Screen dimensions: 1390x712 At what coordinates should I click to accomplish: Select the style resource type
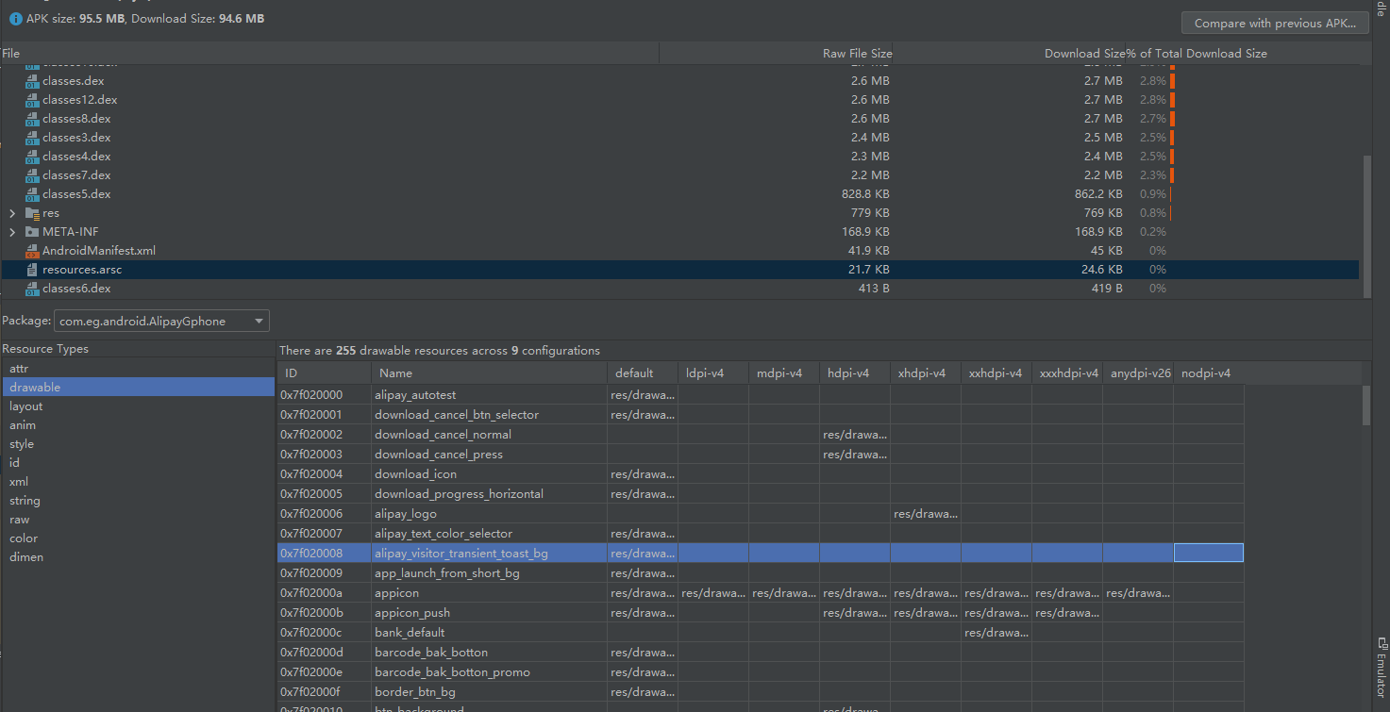pos(138,444)
